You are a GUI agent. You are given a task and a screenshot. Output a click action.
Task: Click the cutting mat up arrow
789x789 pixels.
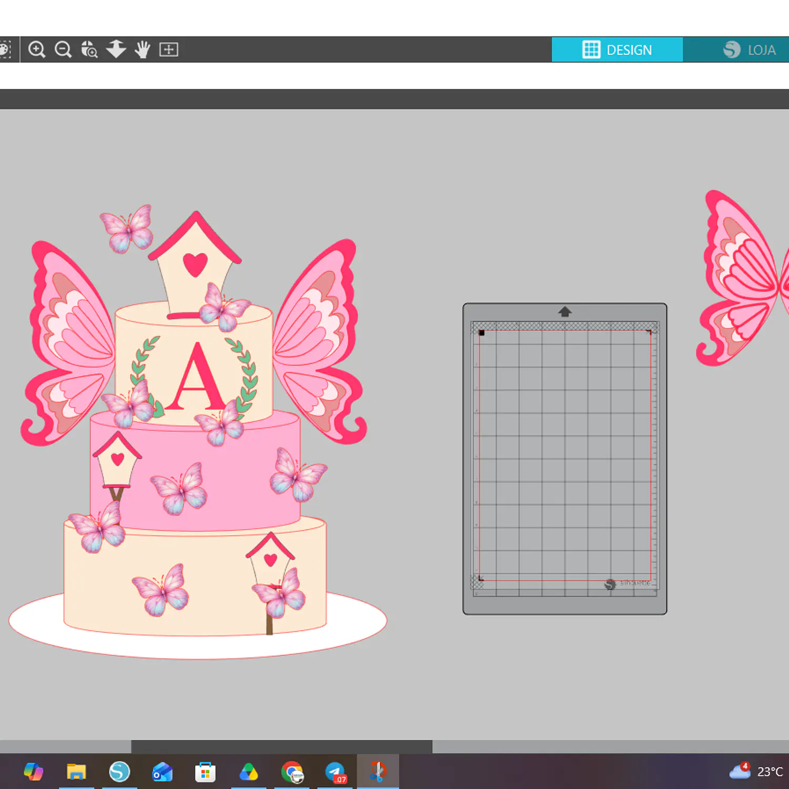(565, 311)
